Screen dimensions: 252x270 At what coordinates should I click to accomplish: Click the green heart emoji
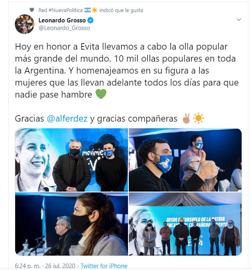coord(101,94)
